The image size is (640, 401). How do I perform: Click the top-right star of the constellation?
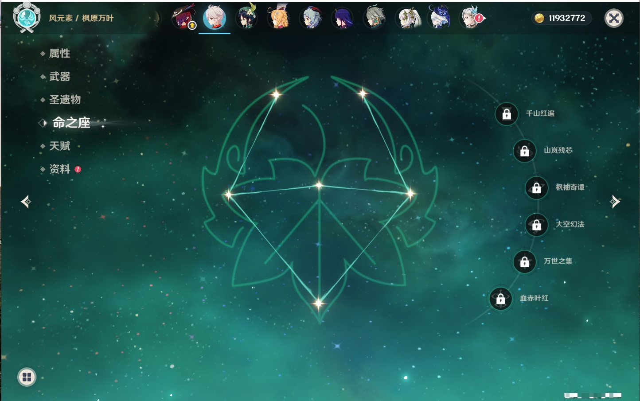363,93
